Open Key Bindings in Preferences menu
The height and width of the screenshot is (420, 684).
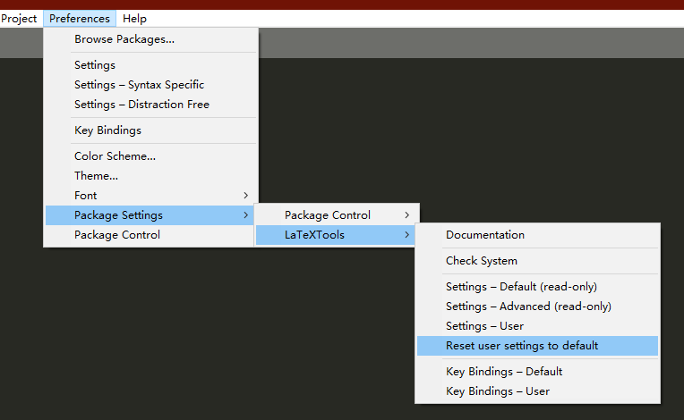click(x=107, y=130)
